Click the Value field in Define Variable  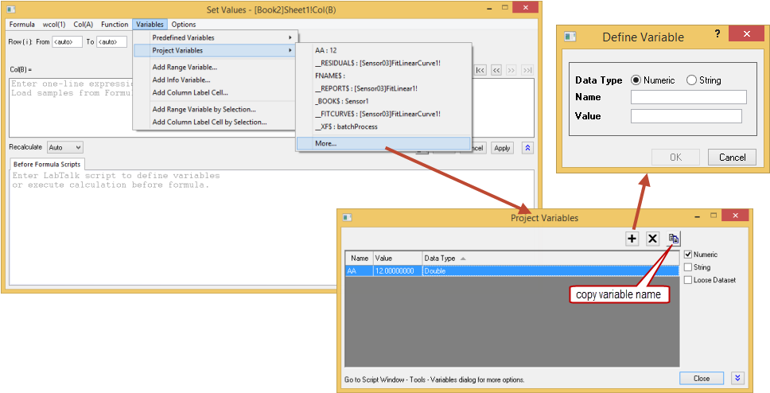[686, 116]
